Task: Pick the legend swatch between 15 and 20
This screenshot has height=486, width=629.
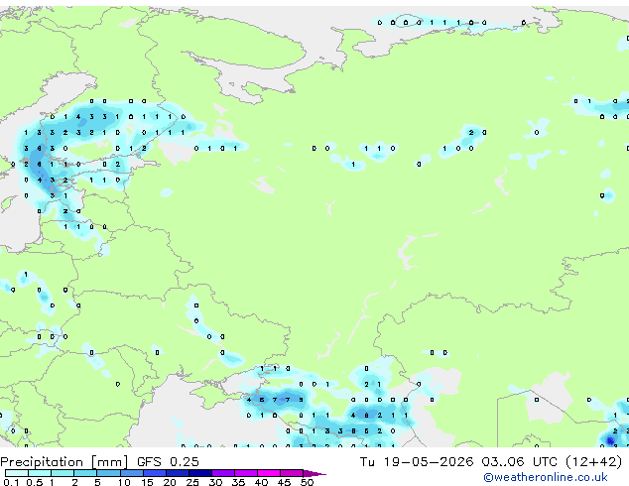Action: pyautogui.click(x=155, y=473)
